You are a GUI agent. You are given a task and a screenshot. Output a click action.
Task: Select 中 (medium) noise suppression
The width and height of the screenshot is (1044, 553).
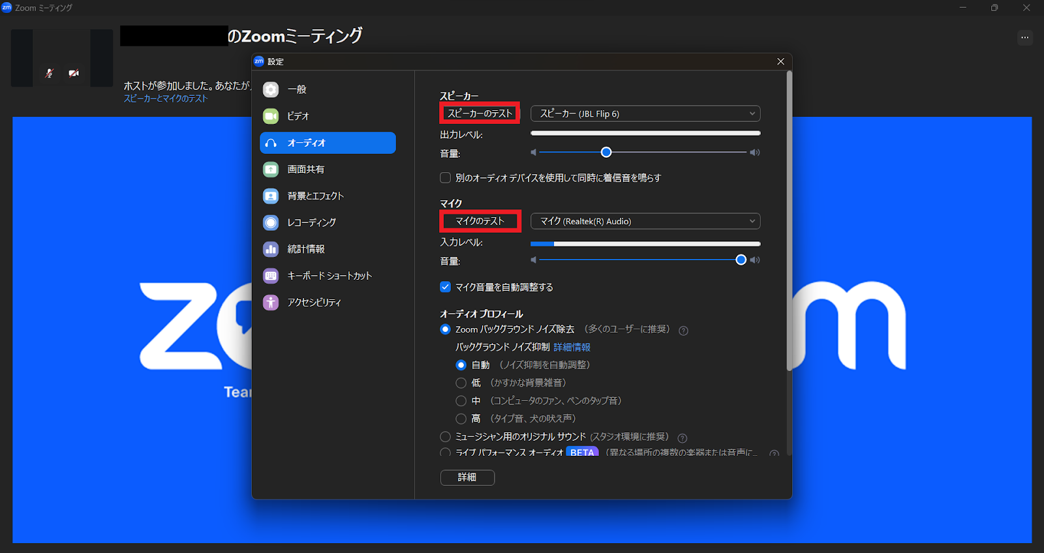pos(461,401)
